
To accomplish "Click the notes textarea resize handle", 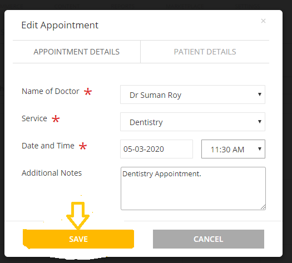I will tap(263, 207).
